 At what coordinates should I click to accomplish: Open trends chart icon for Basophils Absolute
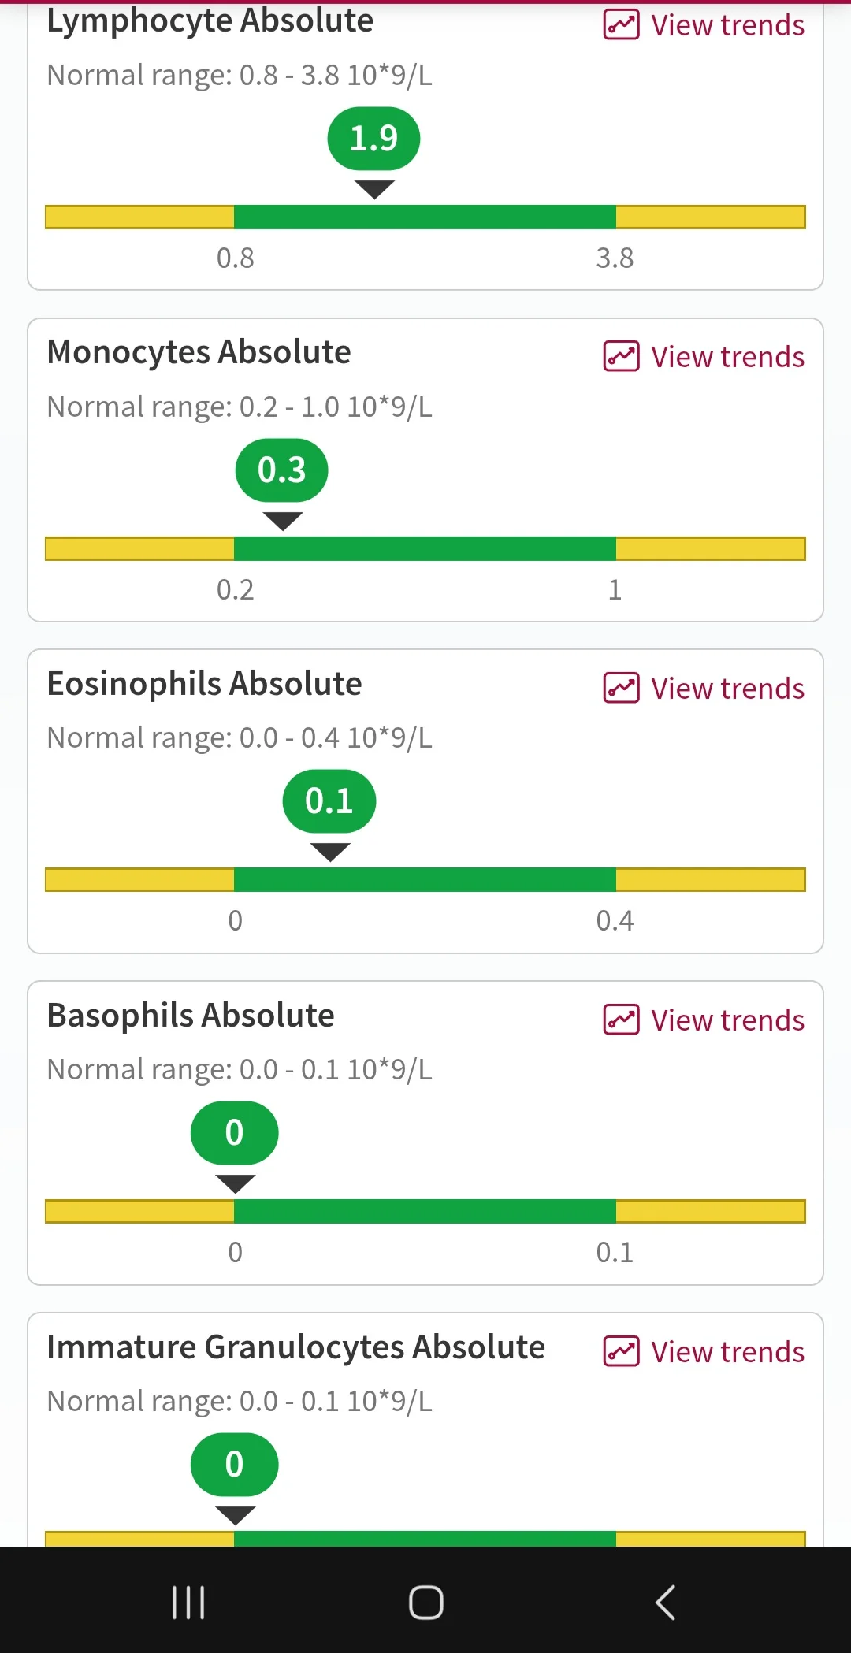pyautogui.click(x=621, y=1020)
